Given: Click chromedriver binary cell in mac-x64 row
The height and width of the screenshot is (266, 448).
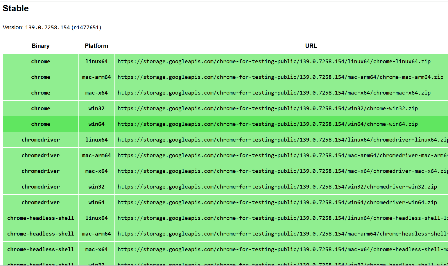Looking at the screenshot, I should [x=41, y=171].
